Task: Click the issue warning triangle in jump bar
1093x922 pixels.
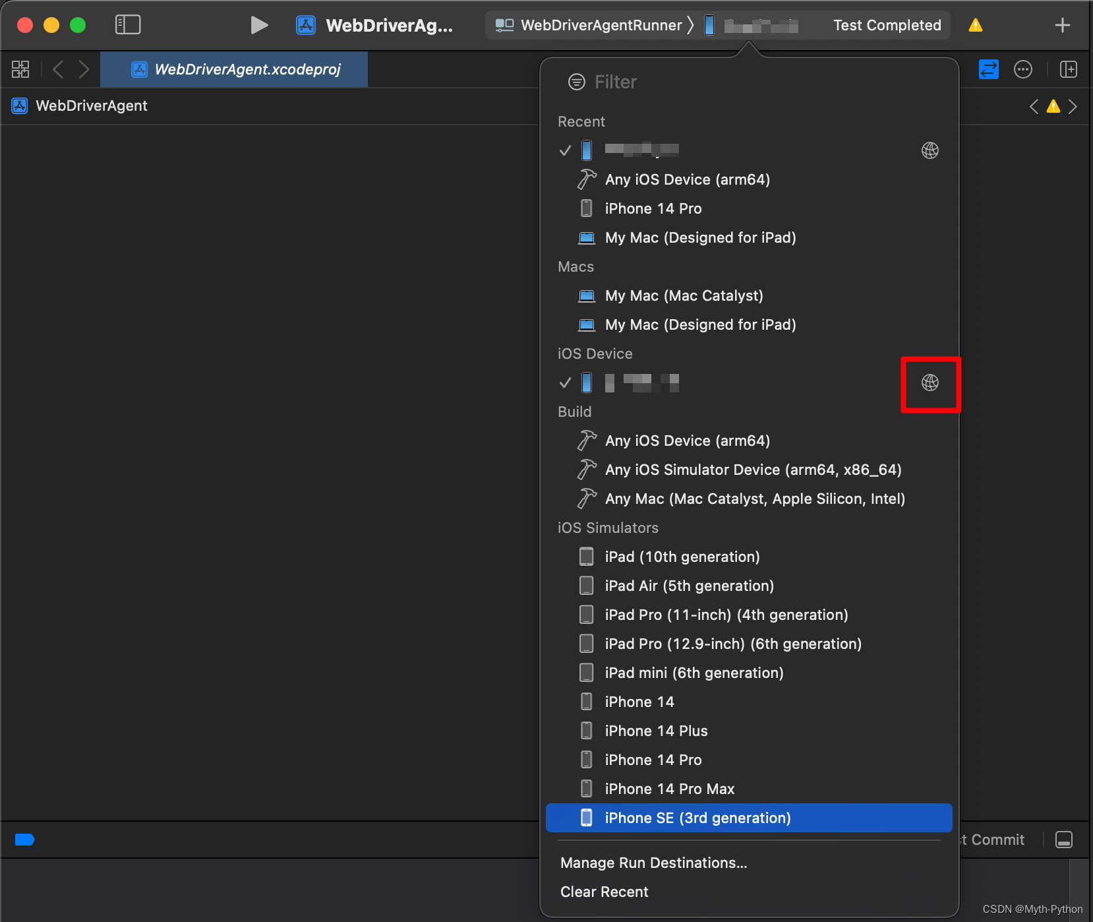Action: click(x=1053, y=106)
